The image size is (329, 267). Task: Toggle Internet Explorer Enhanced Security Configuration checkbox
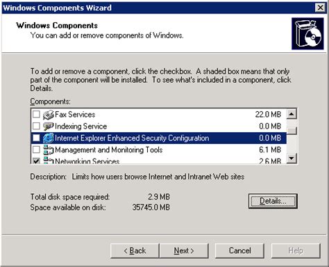(x=36, y=138)
